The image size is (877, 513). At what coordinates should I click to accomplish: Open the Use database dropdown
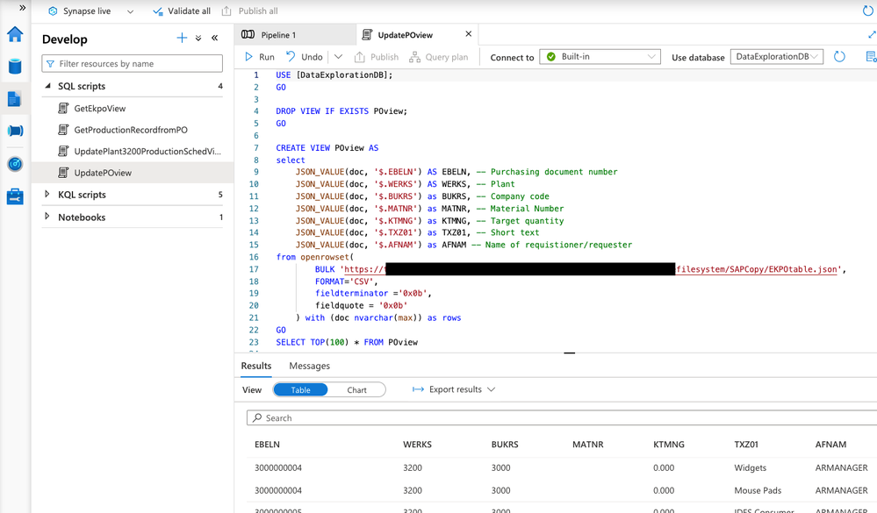776,57
